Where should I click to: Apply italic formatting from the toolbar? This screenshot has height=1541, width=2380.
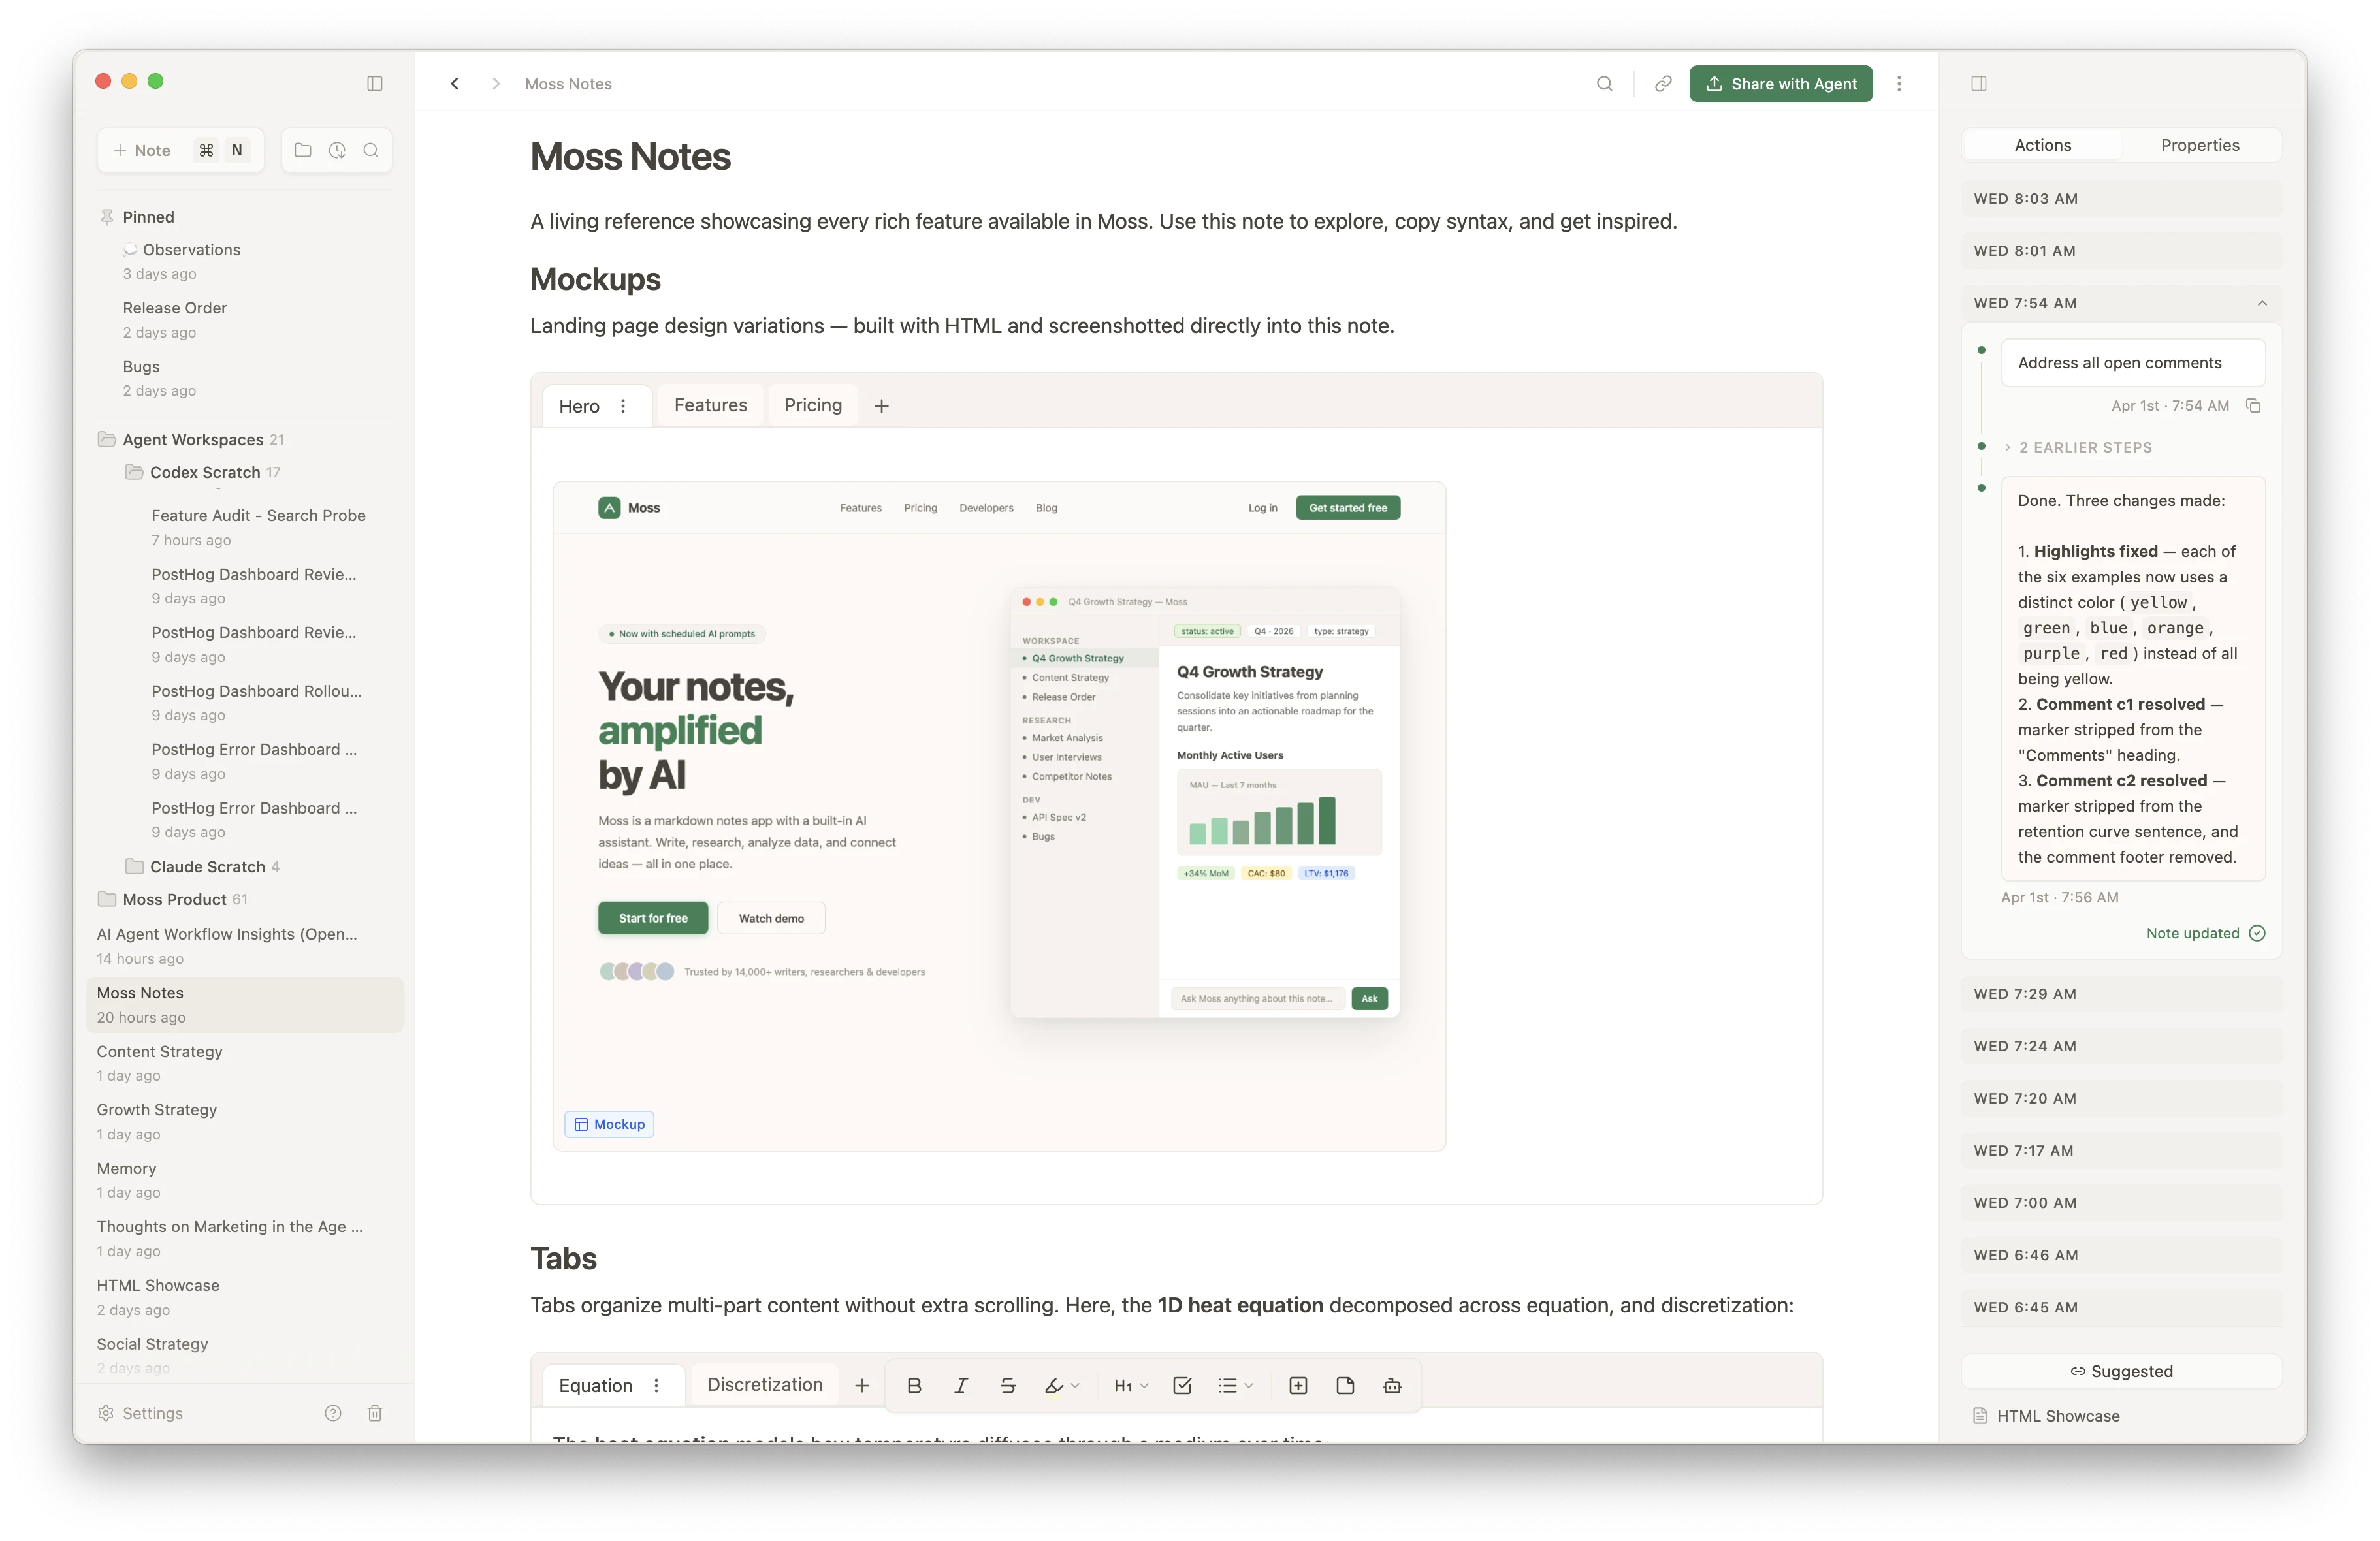960,1386
